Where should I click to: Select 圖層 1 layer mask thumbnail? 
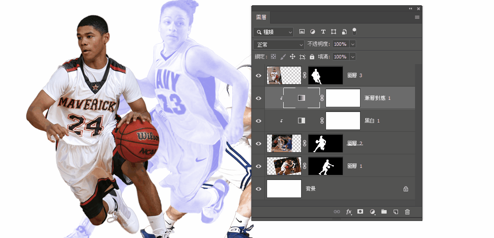[x=326, y=166]
